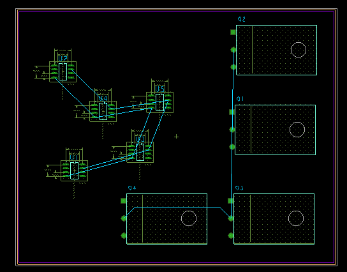The width and height of the screenshot is (347, 272).
Task: Click the mounting hole circle in Q2
Action: click(x=299, y=50)
